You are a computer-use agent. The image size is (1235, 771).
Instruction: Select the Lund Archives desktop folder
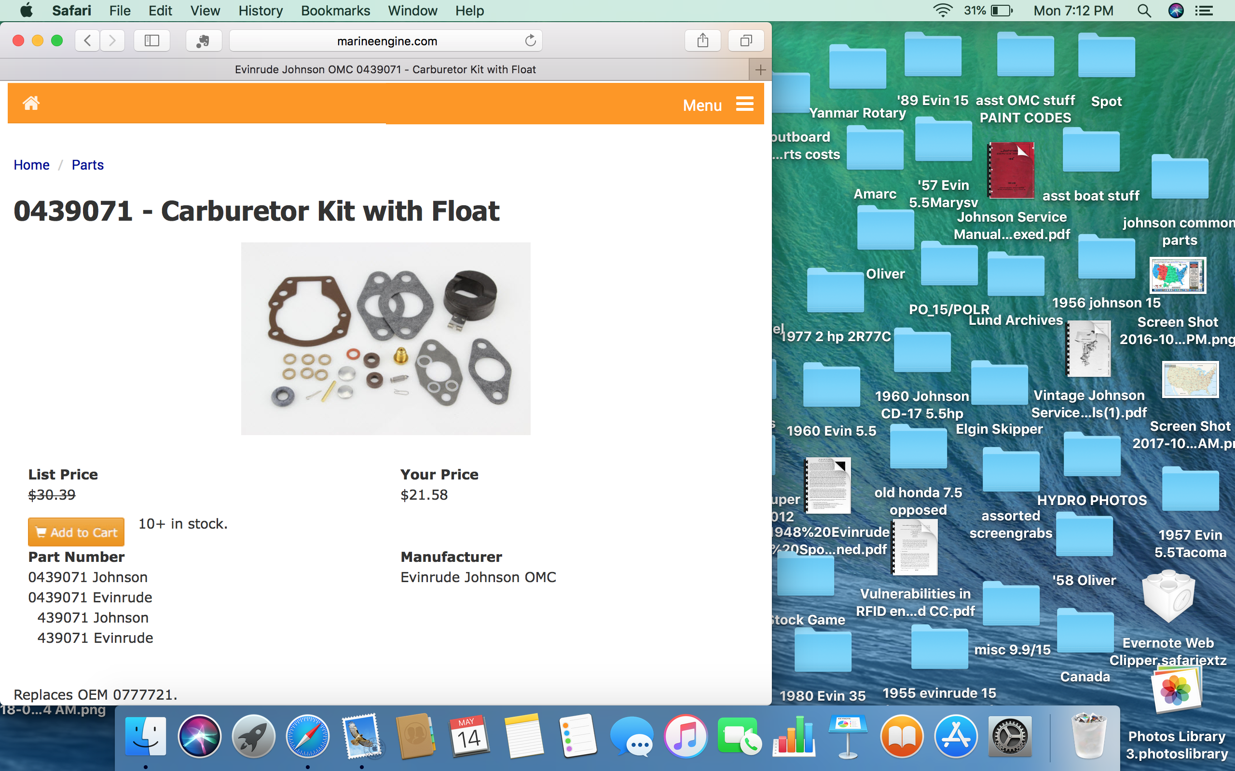1015,274
